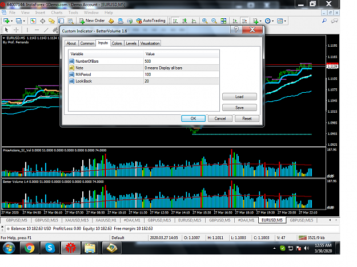The width and height of the screenshot is (357, 267).
Task: Toggle chart auto scroll icon
Action: point(235,21)
